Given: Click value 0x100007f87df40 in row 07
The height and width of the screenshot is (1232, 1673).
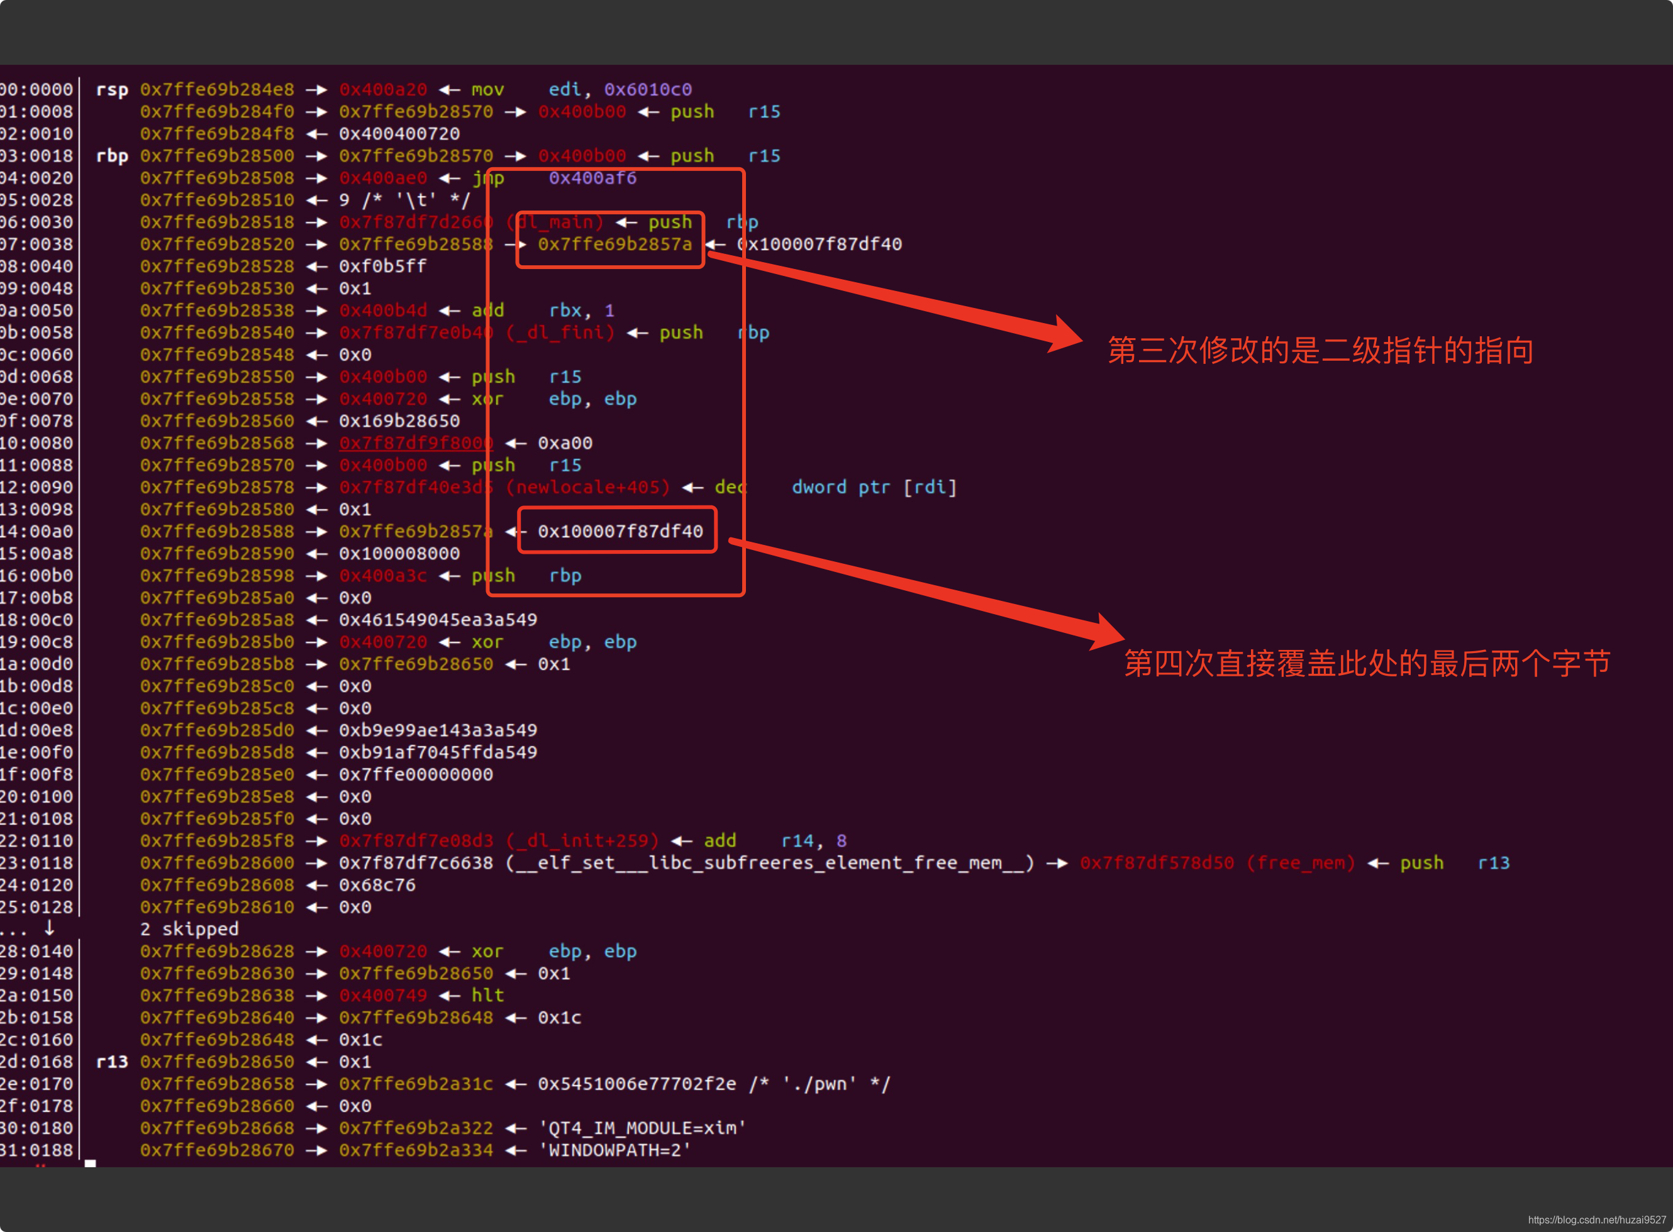Looking at the screenshot, I should coord(820,244).
